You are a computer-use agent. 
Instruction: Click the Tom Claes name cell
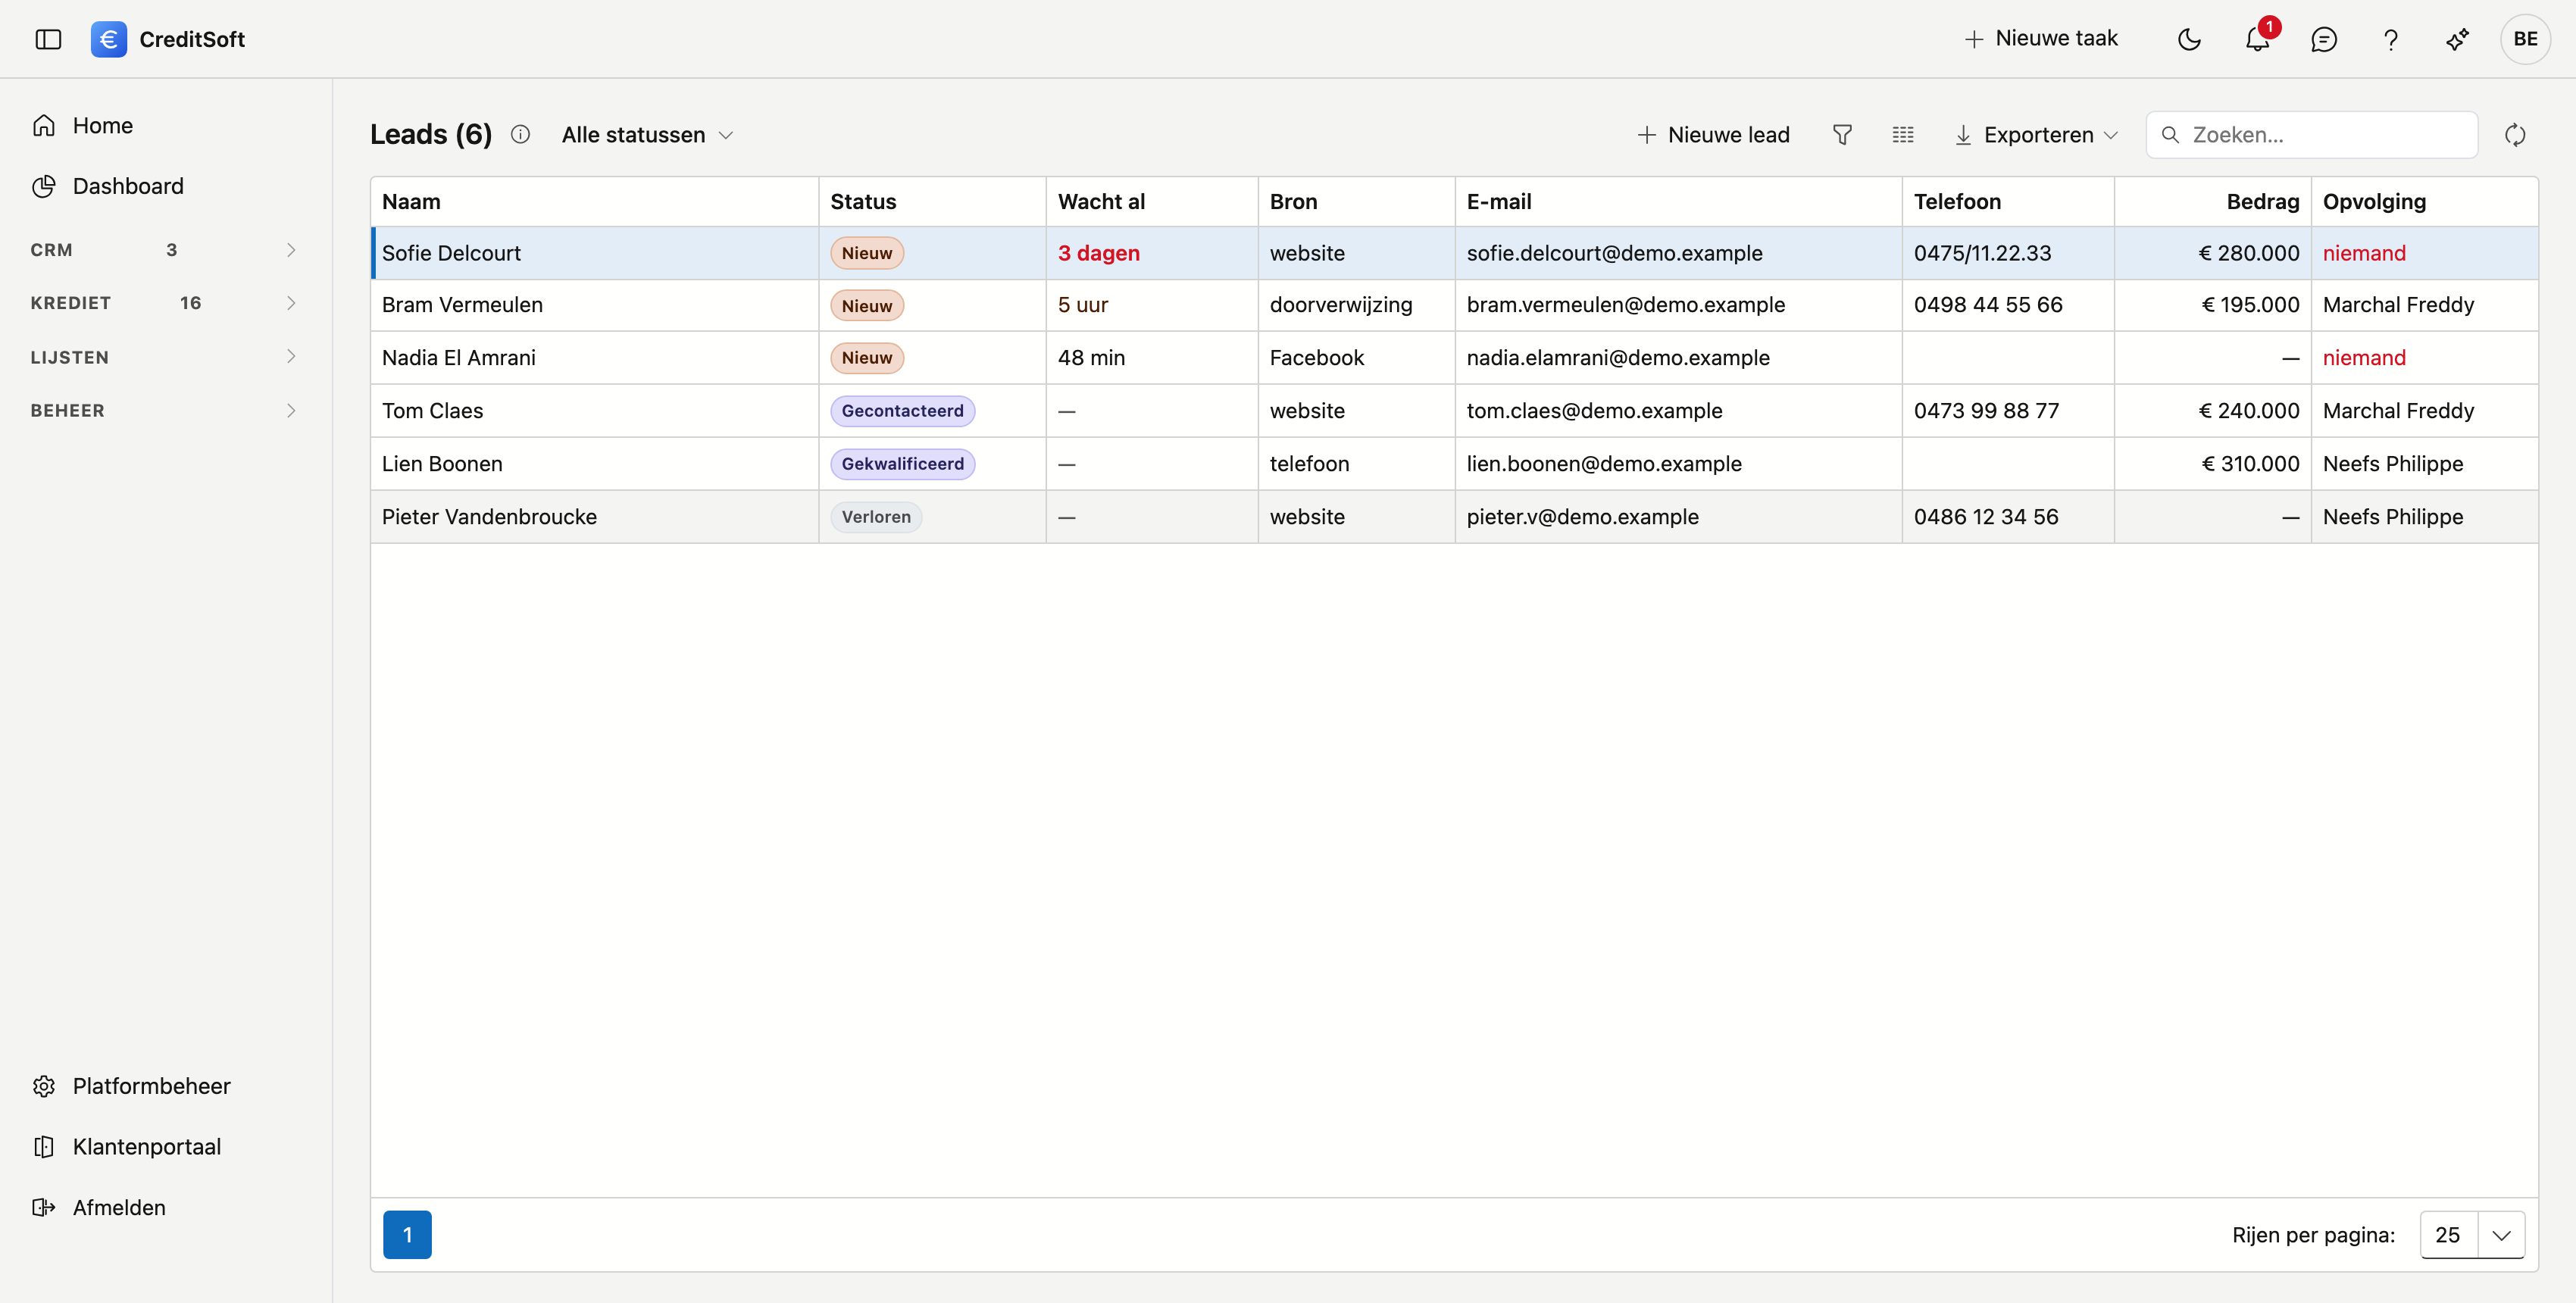[x=432, y=411]
